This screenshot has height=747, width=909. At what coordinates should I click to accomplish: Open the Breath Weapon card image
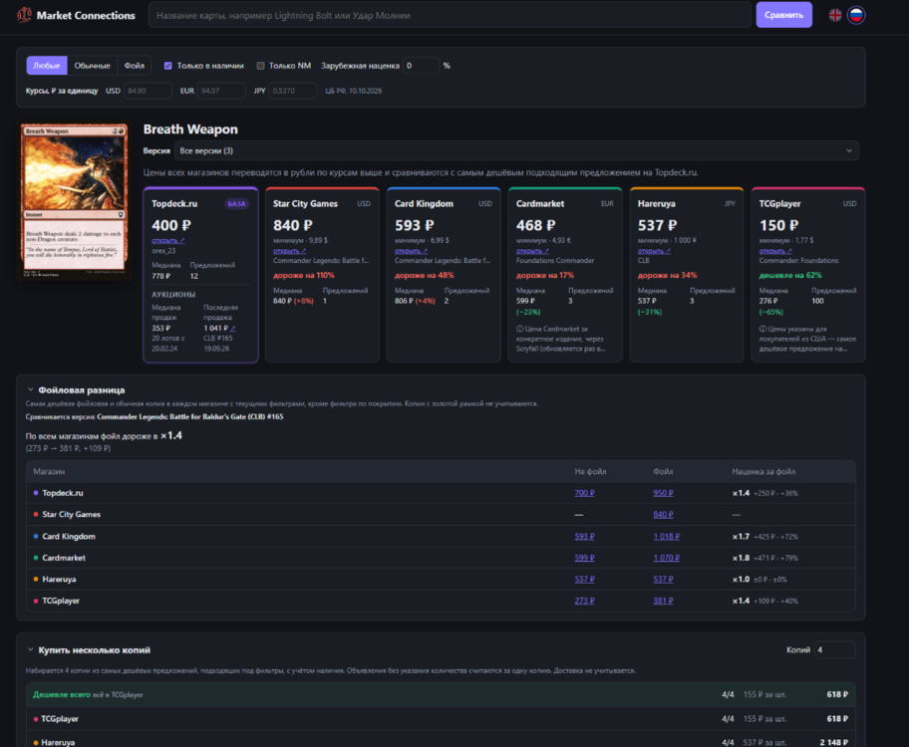coord(74,200)
